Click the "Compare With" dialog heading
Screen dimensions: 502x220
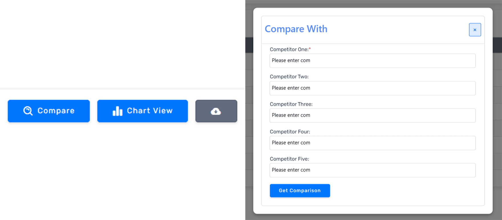point(296,29)
